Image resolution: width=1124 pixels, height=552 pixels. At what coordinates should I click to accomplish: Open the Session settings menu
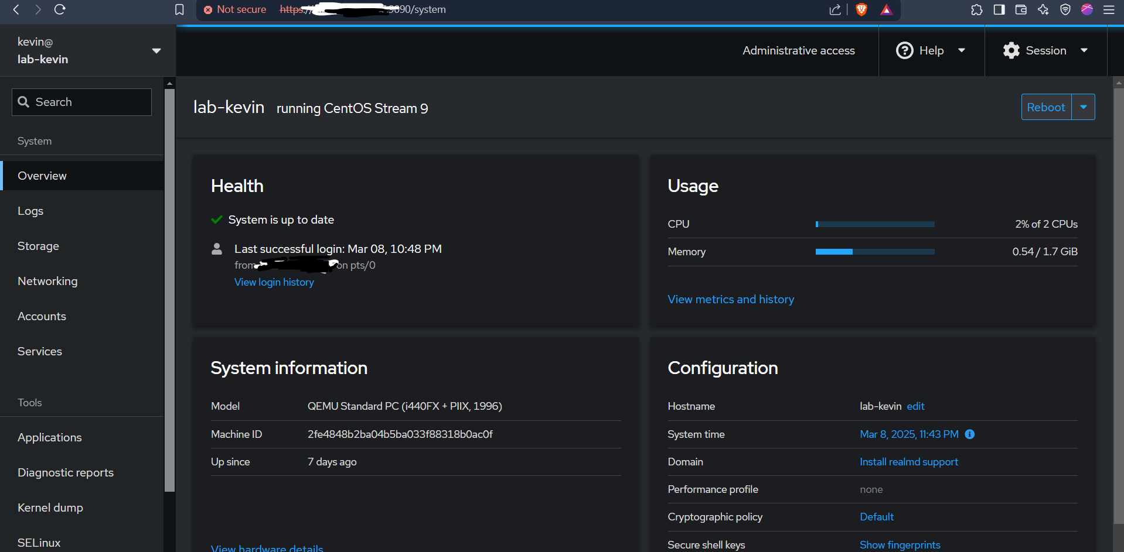tap(1045, 51)
